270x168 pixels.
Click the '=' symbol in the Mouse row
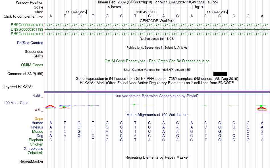51,132
